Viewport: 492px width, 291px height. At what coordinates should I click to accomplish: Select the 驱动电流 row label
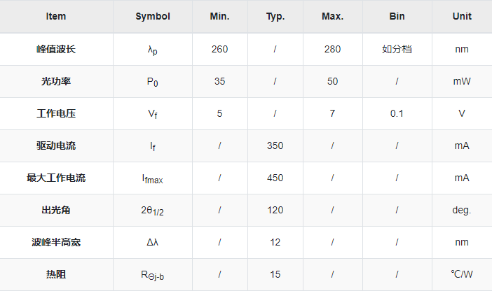pyautogui.click(x=56, y=145)
